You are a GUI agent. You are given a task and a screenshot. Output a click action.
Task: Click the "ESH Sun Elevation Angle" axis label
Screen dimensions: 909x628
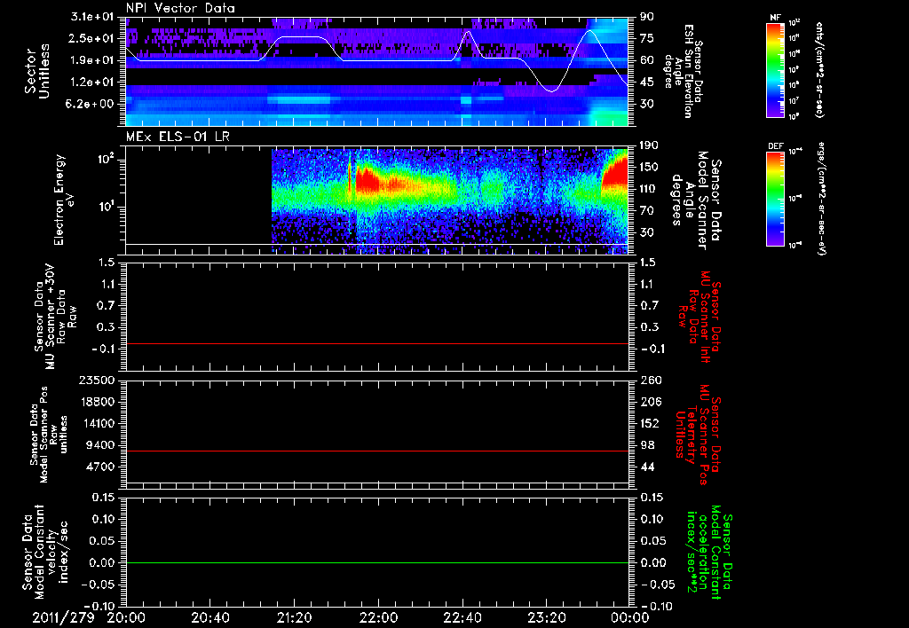pos(683,71)
